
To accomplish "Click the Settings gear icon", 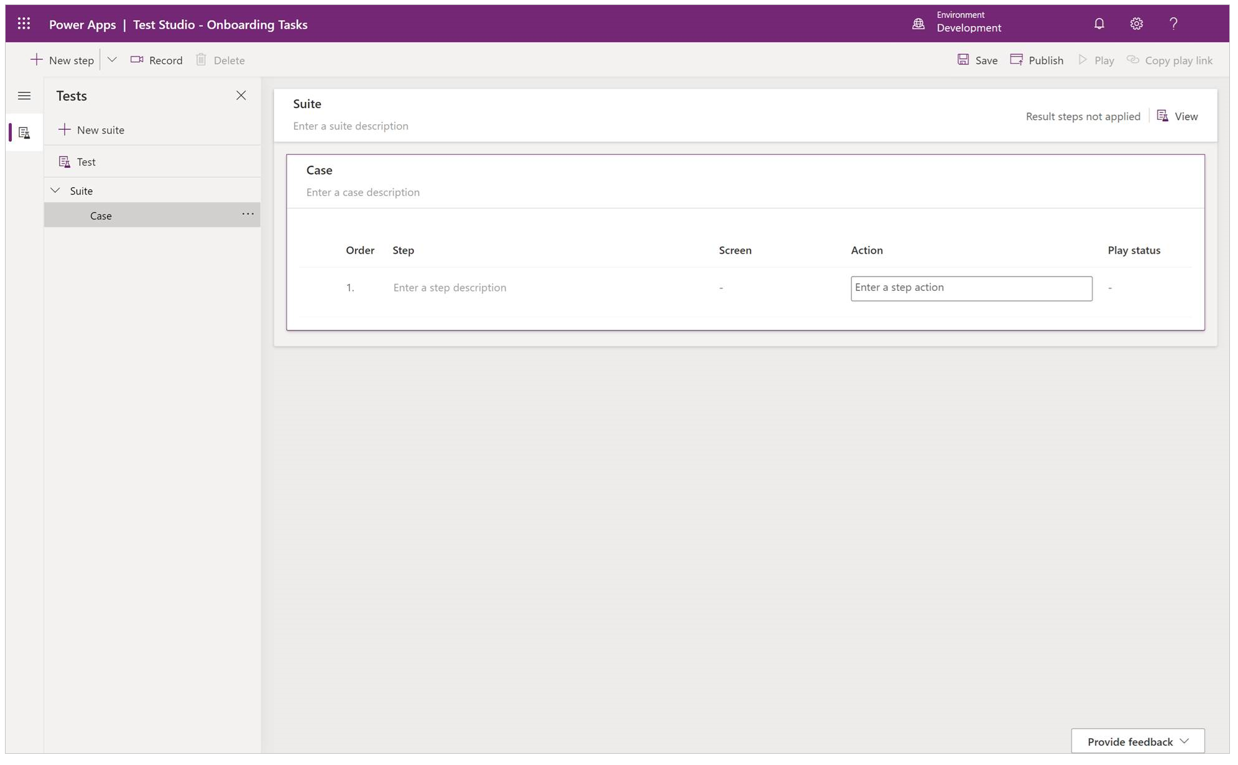I will pos(1135,24).
